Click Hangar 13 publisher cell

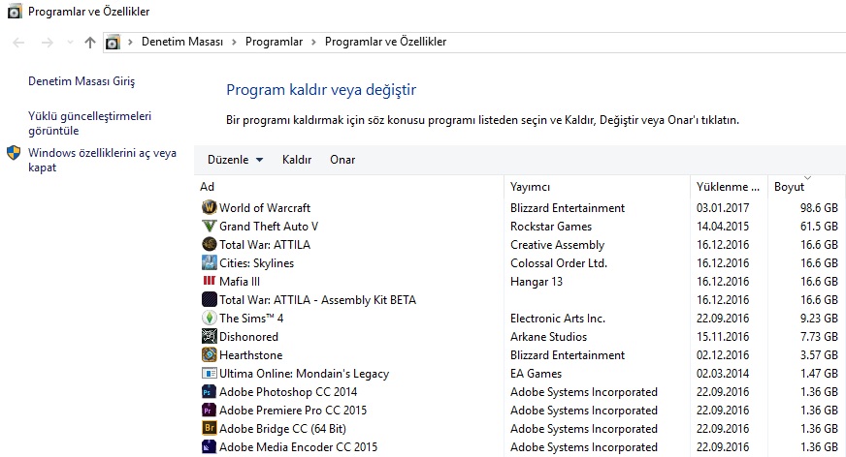[x=537, y=281]
